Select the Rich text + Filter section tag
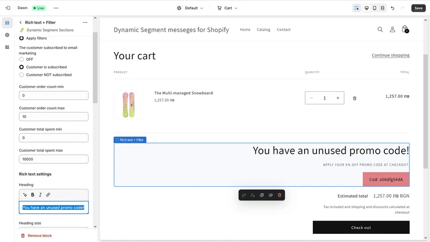Viewport: 430px width, 242px height. click(x=130, y=140)
